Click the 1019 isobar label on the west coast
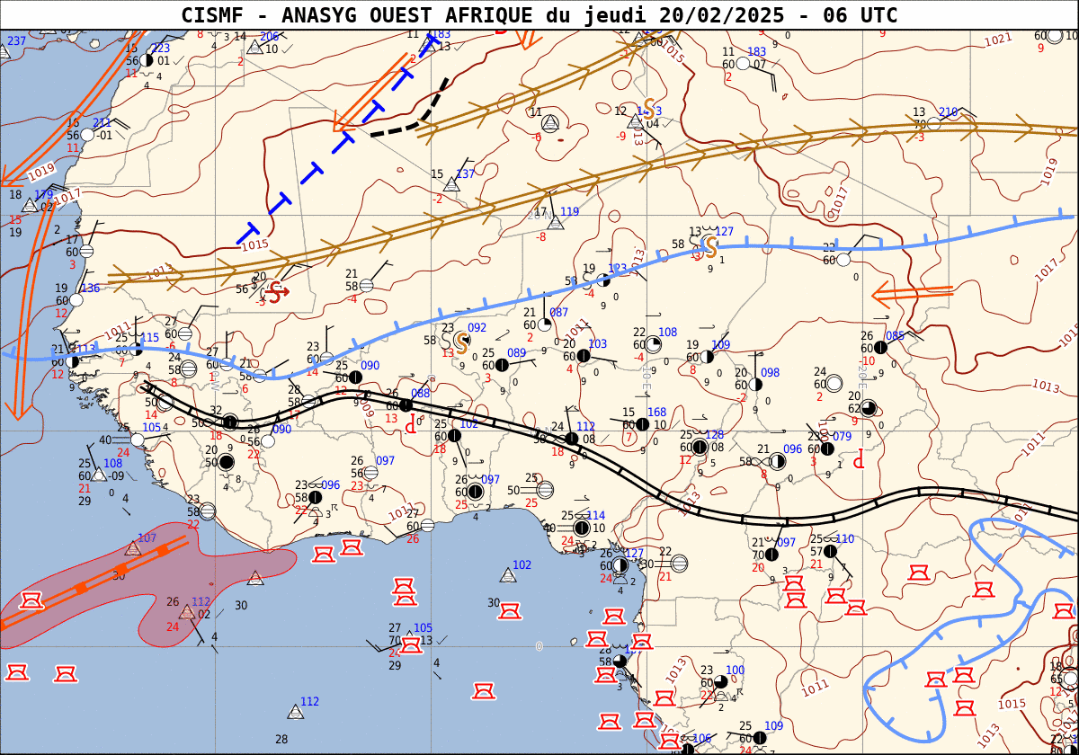 point(41,169)
